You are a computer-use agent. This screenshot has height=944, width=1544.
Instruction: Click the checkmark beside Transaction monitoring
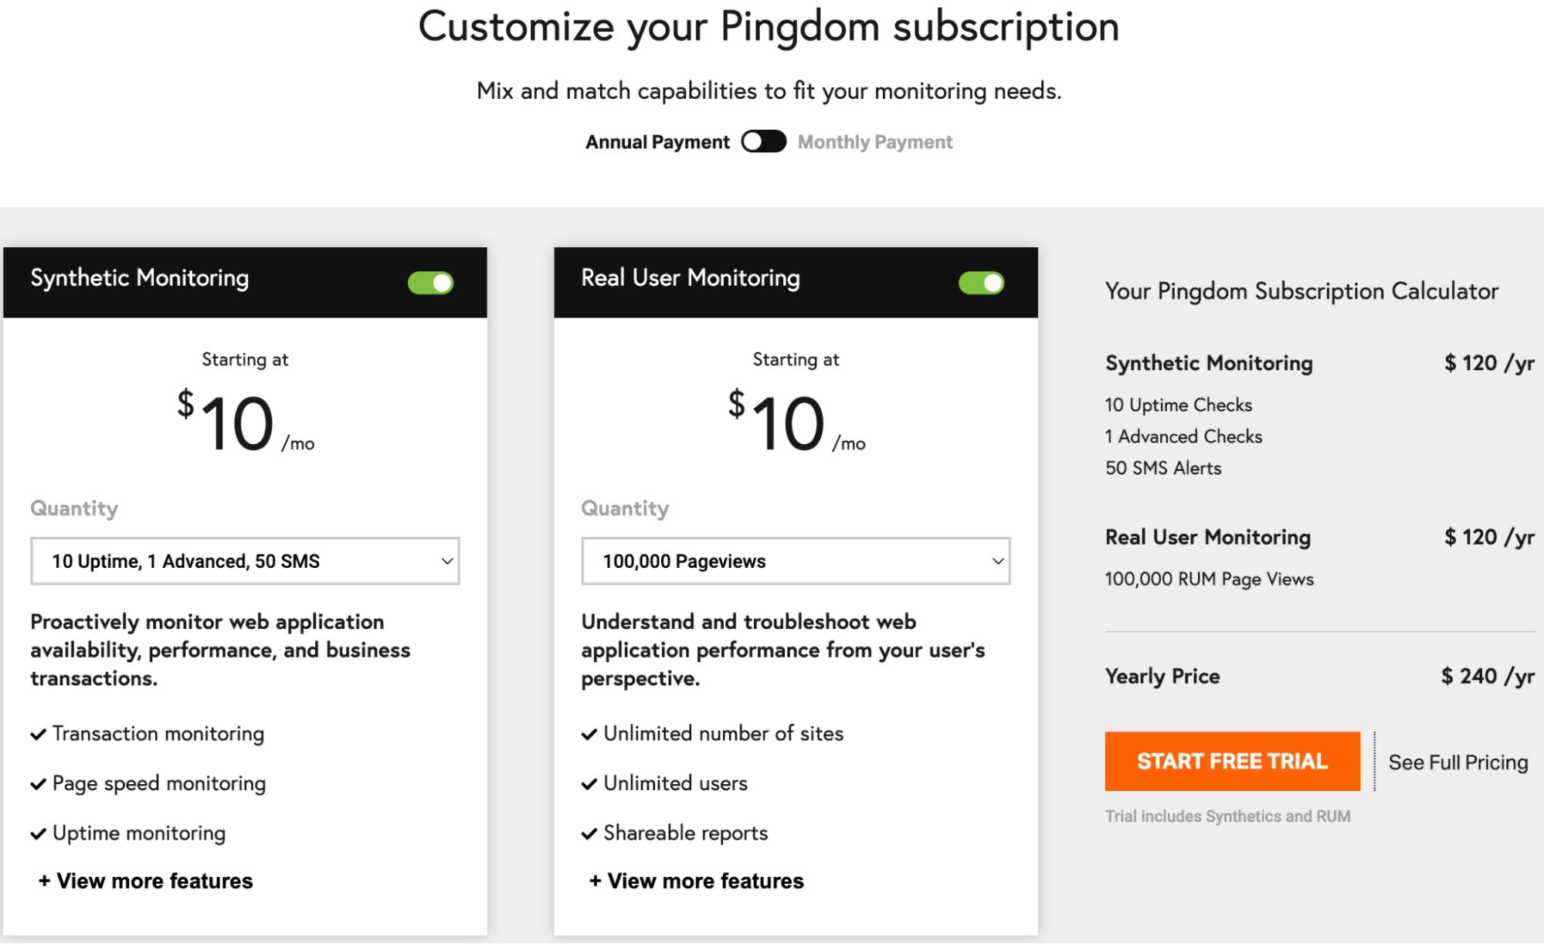click(x=38, y=734)
